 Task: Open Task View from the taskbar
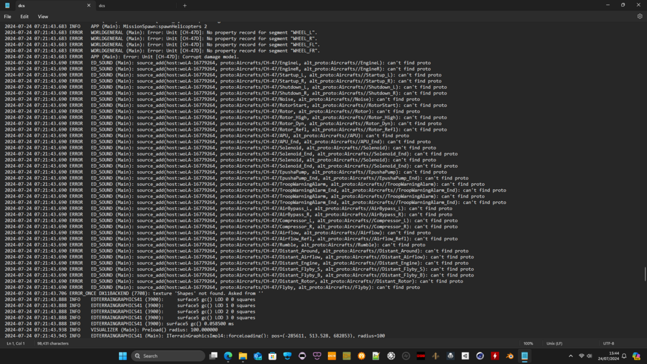(214, 356)
